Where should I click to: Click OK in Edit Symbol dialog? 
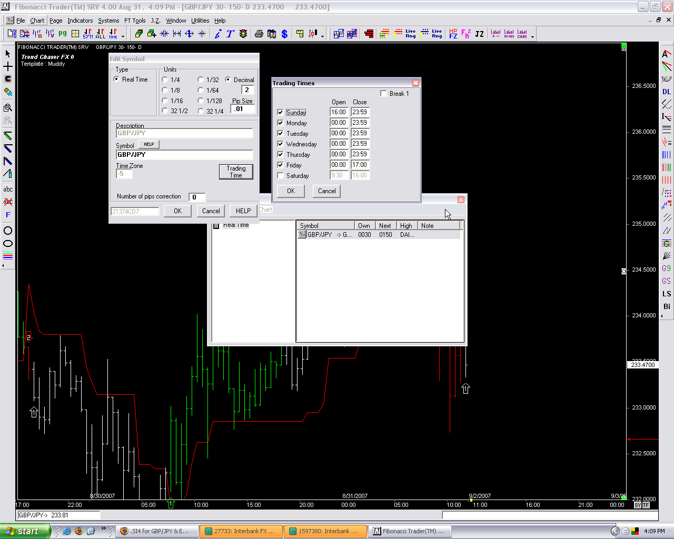177,211
